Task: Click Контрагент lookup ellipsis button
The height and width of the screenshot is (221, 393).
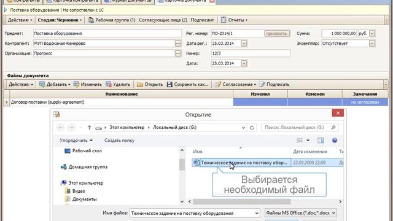Action: click(177, 44)
